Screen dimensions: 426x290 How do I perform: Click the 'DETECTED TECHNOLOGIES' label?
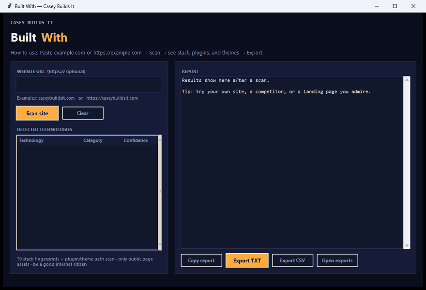[45, 130]
